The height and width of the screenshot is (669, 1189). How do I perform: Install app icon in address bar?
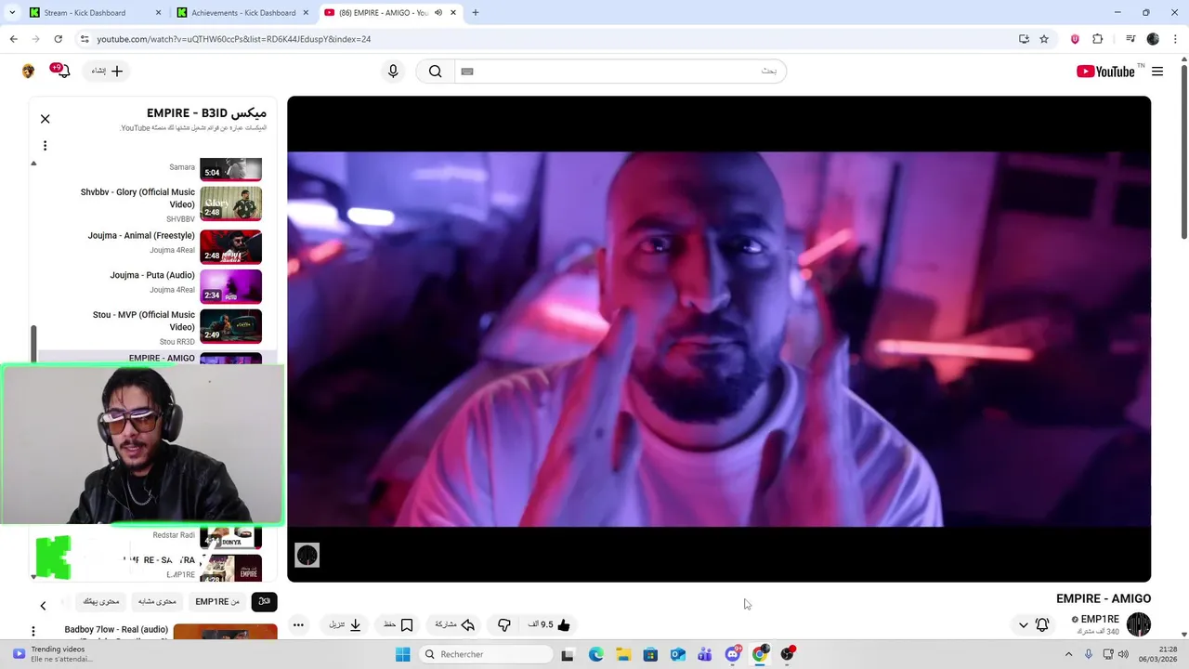pyautogui.click(x=1024, y=39)
